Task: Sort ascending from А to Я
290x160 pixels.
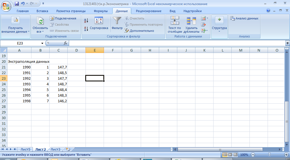Action: [x=86, y=20]
